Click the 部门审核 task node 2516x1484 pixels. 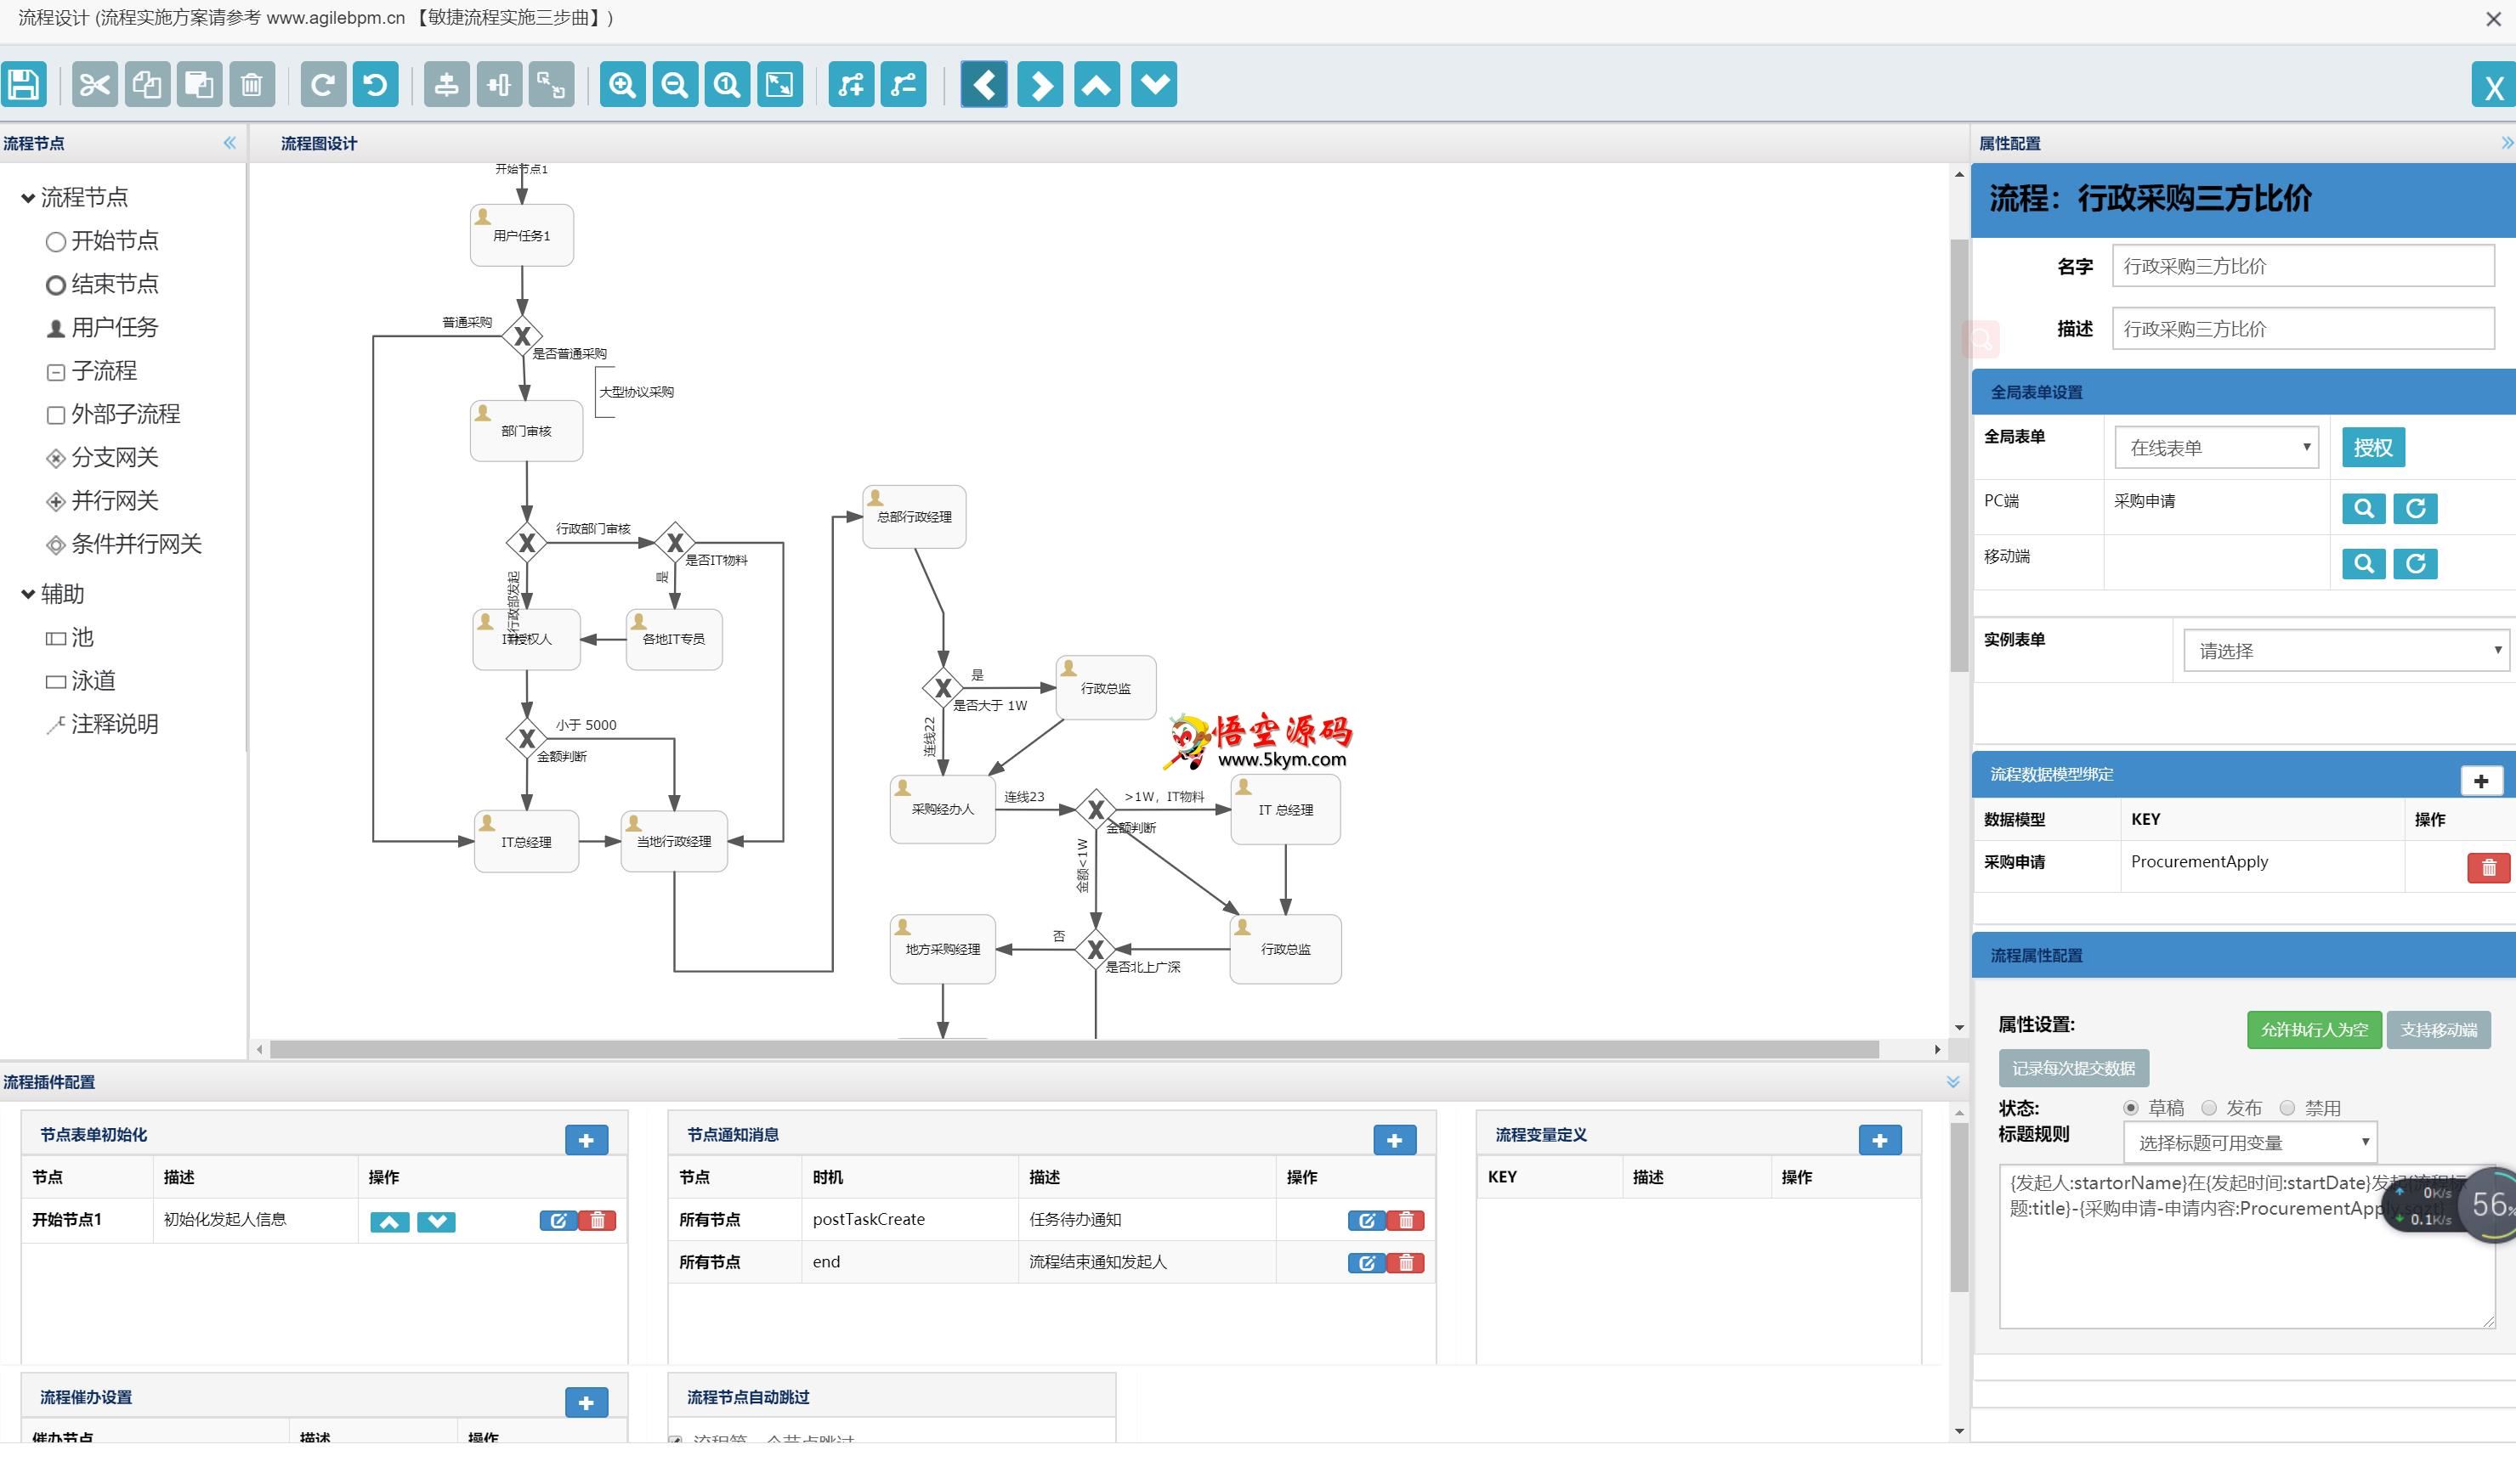[x=526, y=431]
